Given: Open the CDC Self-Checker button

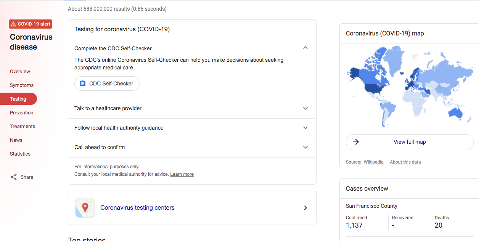Looking at the screenshot, I should coord(107,84).
